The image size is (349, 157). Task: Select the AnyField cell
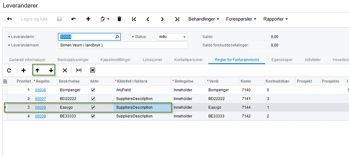[142, 90]
